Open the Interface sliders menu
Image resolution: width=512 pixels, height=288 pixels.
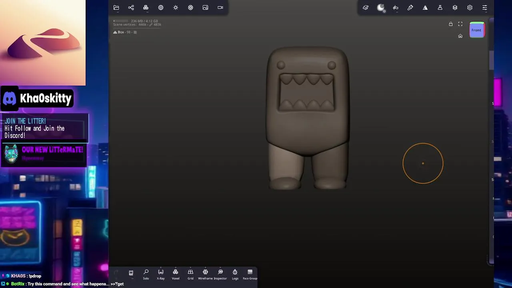485,8
